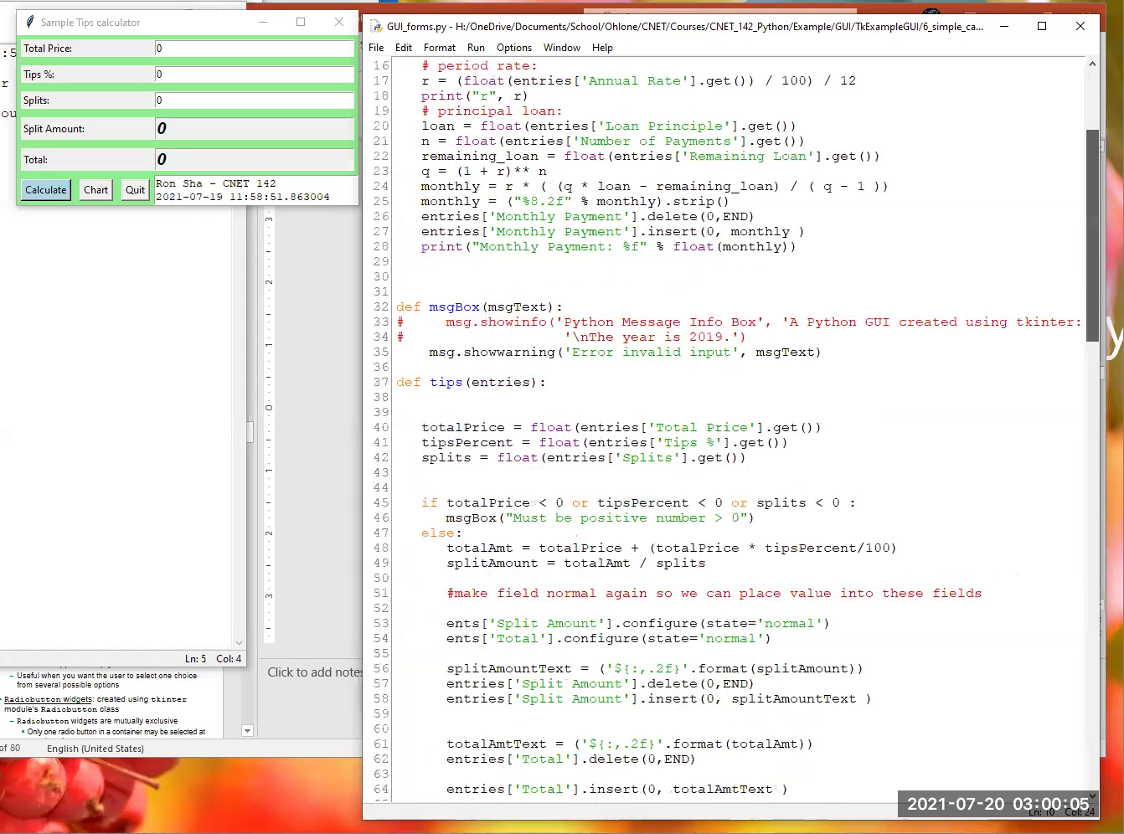
Task: Open the Run menu in IDLE
Action: coord(476,48)
